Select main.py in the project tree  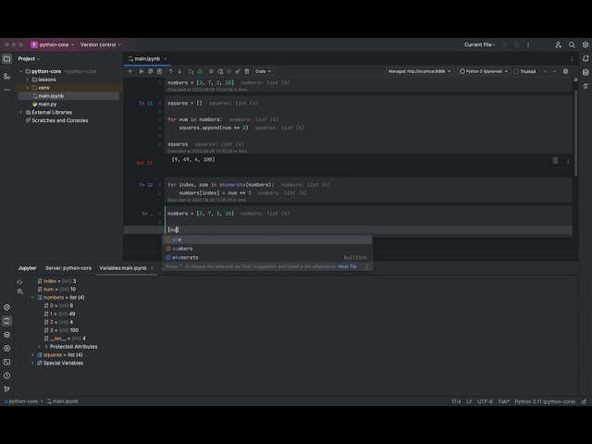point(47,105)
